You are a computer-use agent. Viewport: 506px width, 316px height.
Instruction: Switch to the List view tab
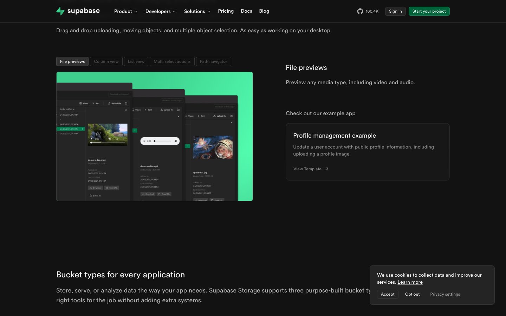(136, 61)
